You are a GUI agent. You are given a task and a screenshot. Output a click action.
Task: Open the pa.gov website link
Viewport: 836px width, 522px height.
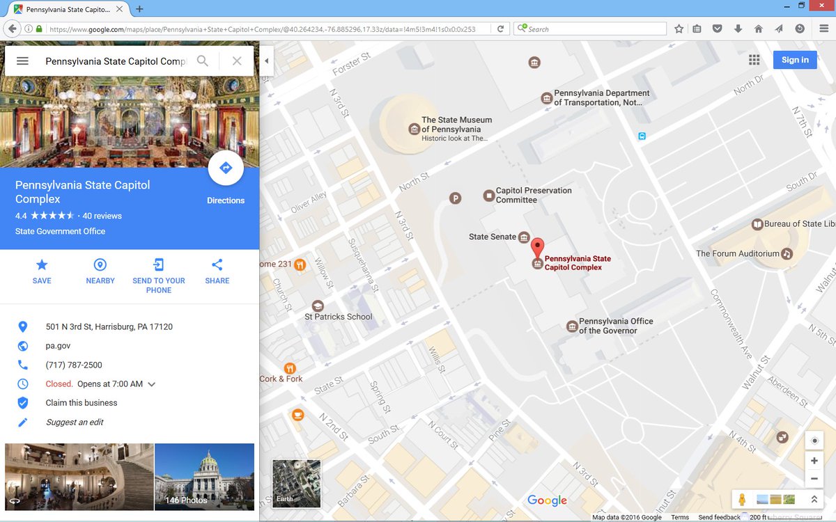pos(59,346)
